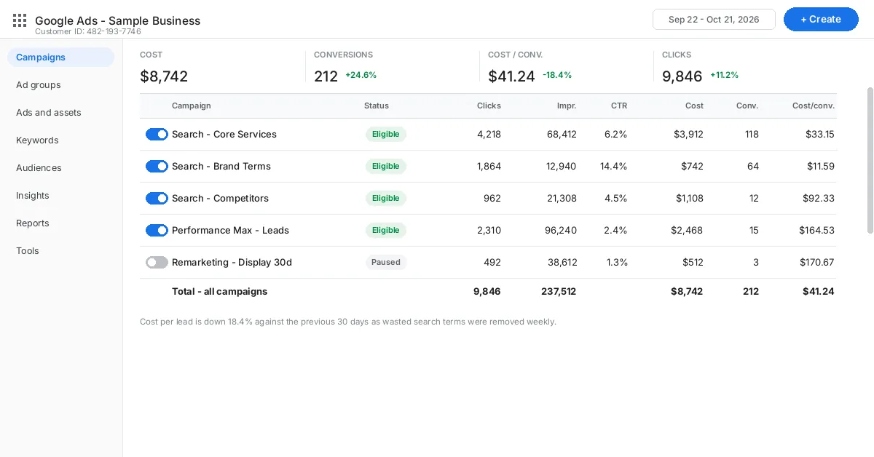Enable the Remarketing - Display 30d campaign toggle
The height and width of the screenshot is (457, 874).
coord(157,262)
